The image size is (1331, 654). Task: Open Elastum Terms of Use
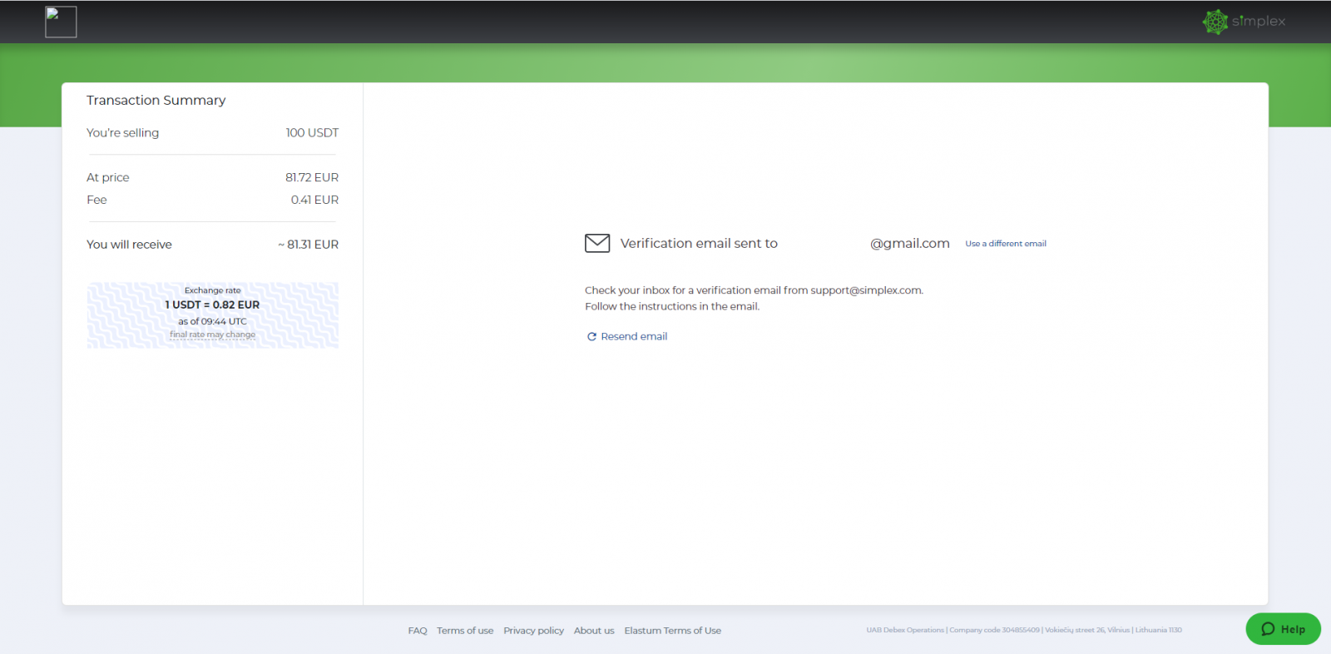pos(672,631)
